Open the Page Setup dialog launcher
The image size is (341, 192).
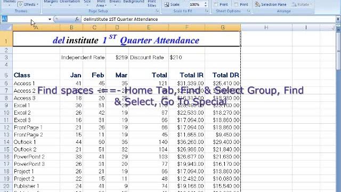157,11
